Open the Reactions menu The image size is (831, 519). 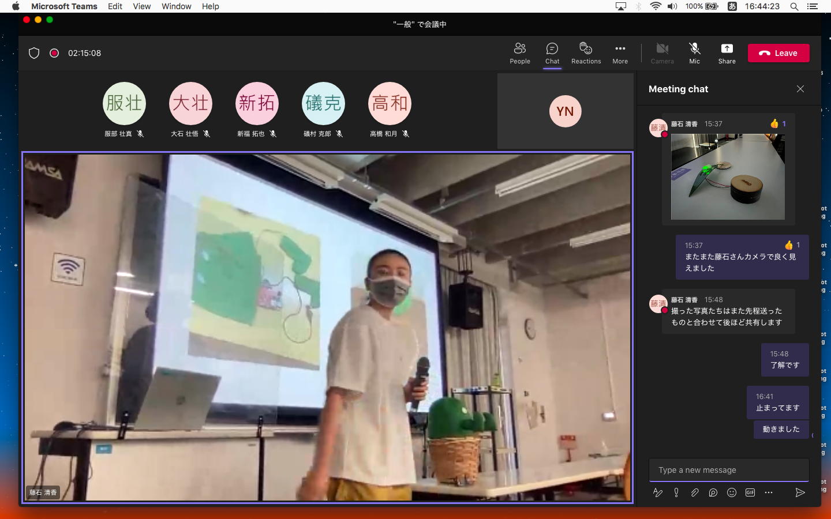point(586,53)
